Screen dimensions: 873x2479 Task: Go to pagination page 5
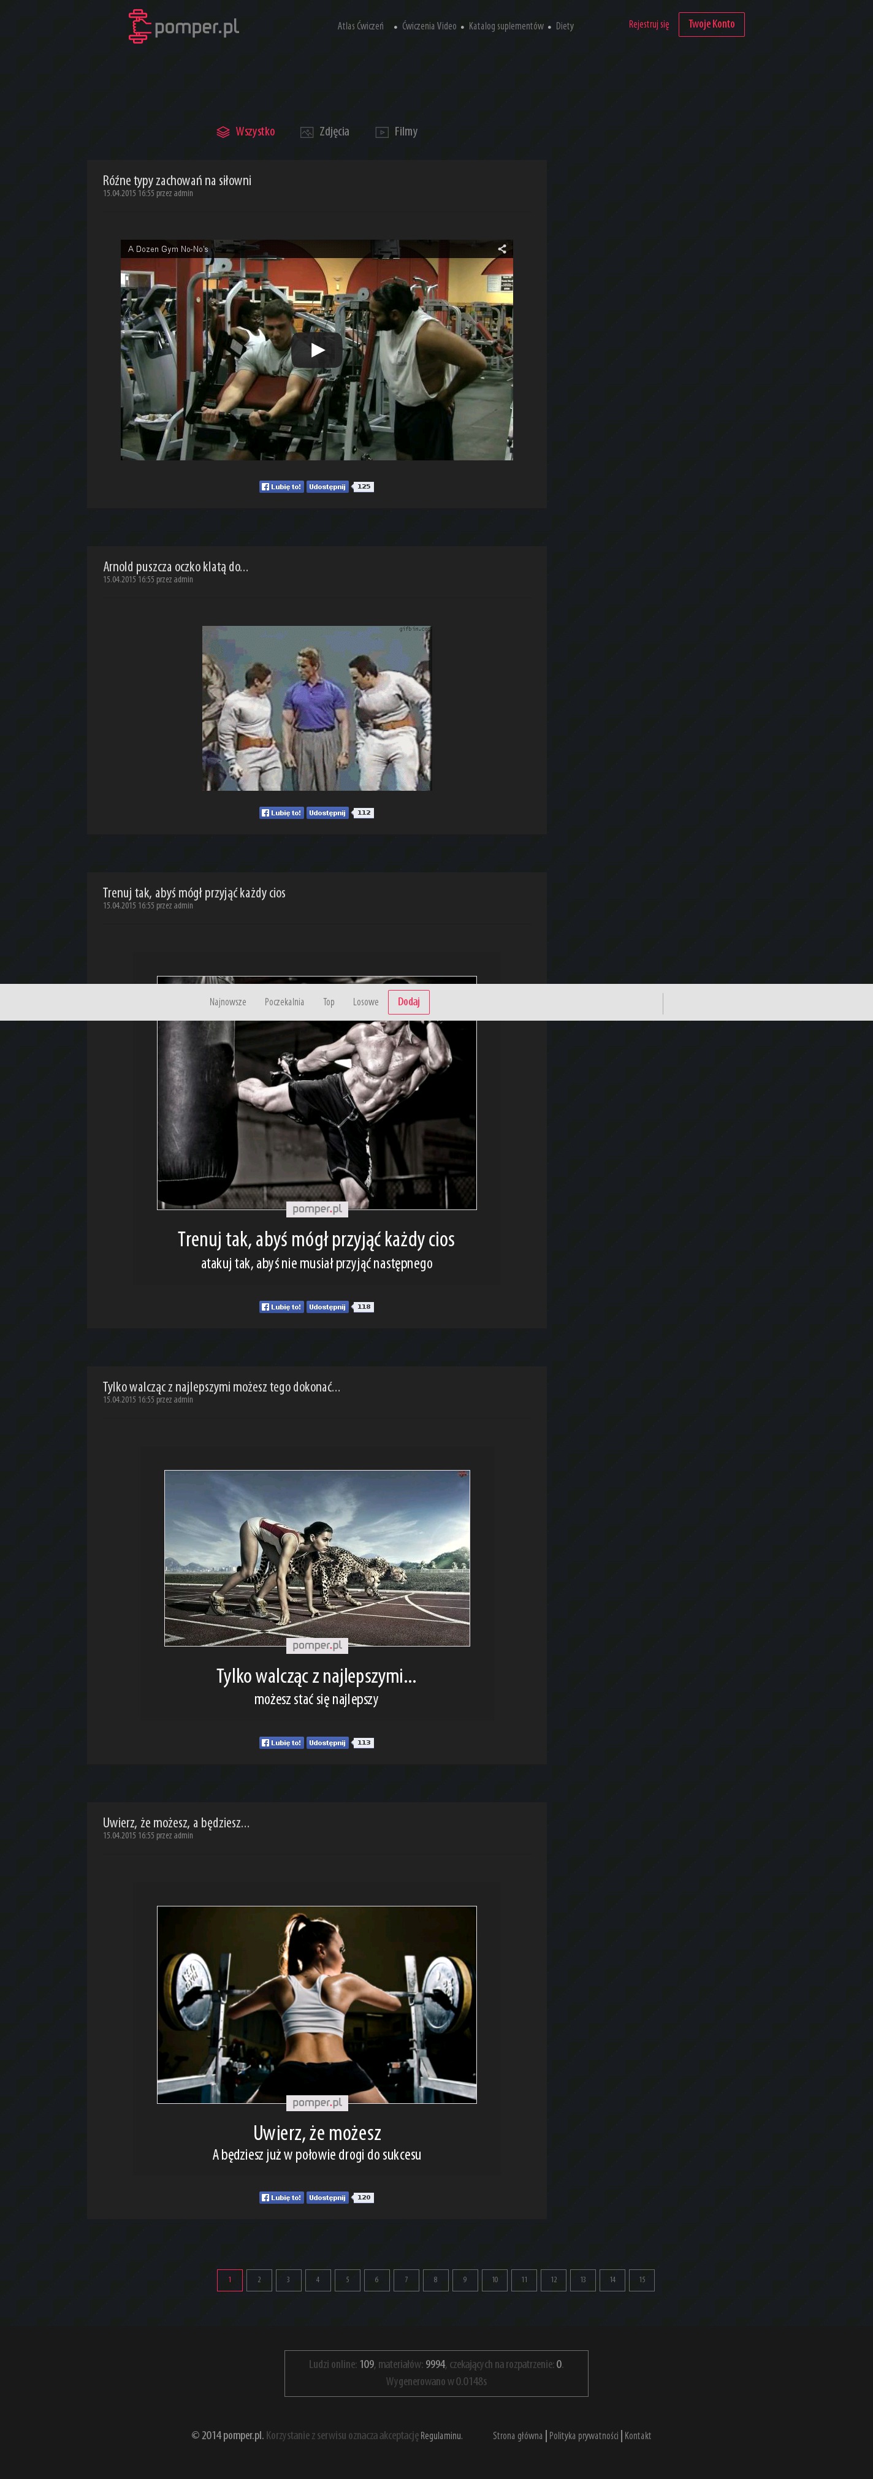tap(348, 2280)
